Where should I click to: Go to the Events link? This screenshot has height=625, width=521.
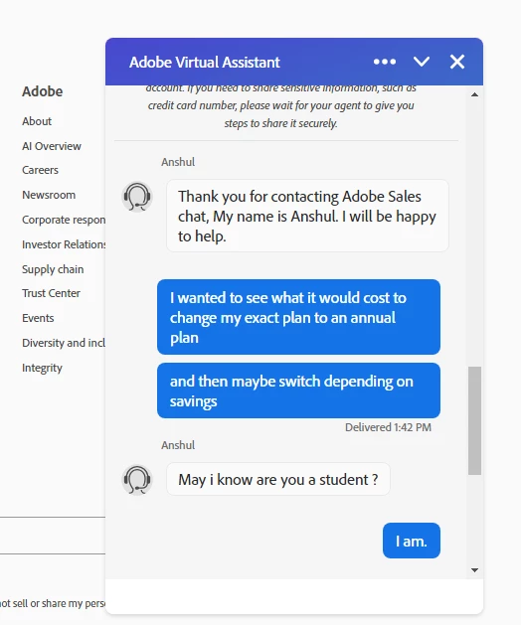(x=38, y=318)
